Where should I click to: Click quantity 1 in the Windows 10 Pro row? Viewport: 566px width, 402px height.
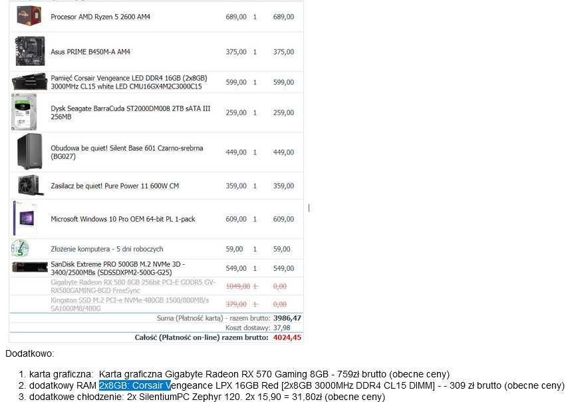click(x=255, y=219)
